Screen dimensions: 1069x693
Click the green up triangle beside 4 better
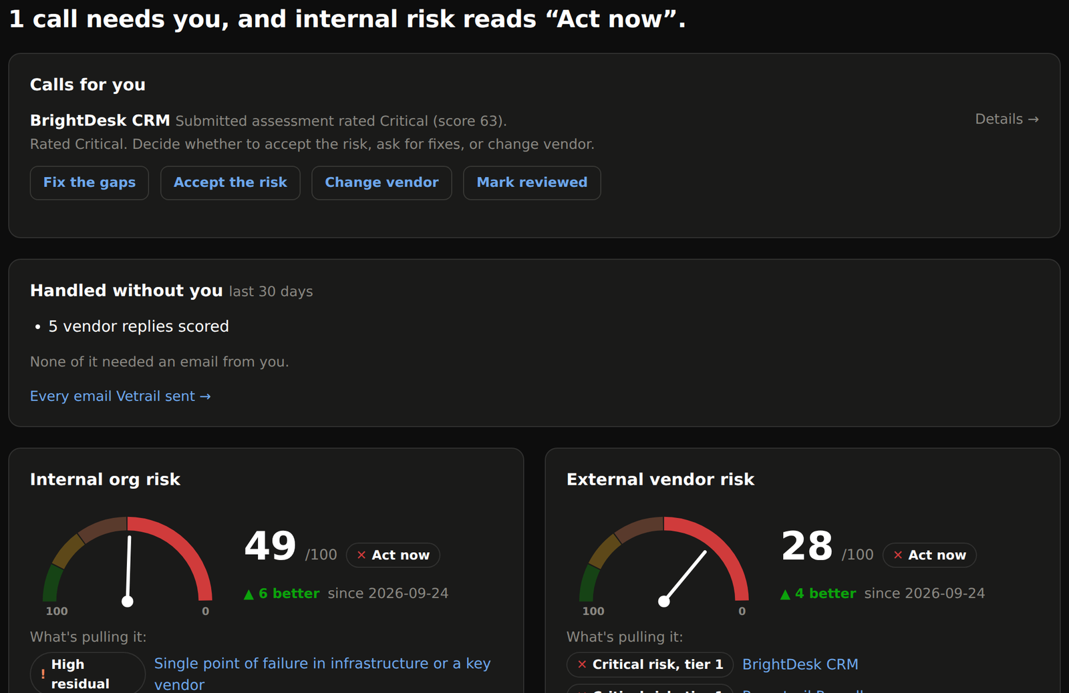pos(785,594)
